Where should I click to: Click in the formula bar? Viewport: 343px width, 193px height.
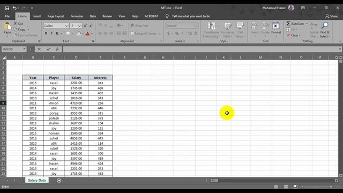(x=200, y=49)
